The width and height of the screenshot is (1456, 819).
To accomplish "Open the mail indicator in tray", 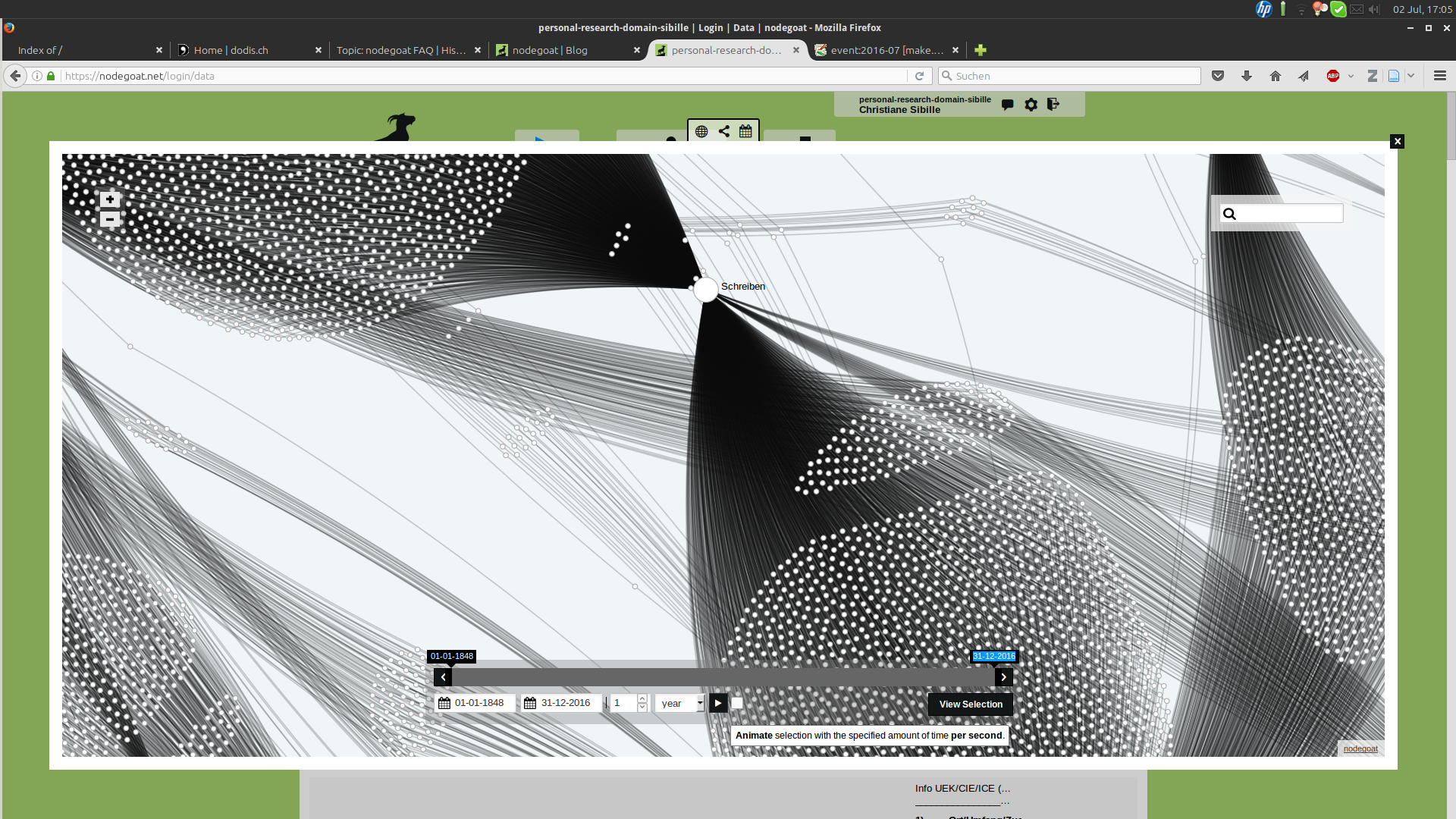I will click(1356, 9).
